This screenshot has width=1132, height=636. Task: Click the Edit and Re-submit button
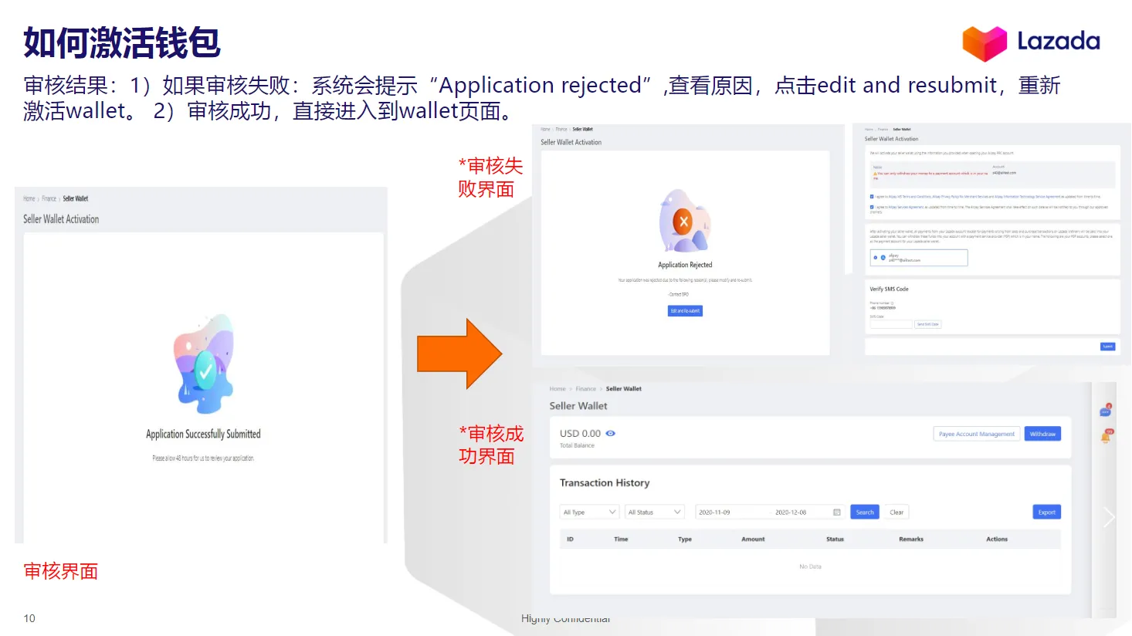pos(684,310)
